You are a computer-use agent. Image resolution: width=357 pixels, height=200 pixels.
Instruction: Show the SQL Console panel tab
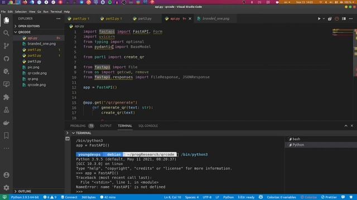(148, 126)
